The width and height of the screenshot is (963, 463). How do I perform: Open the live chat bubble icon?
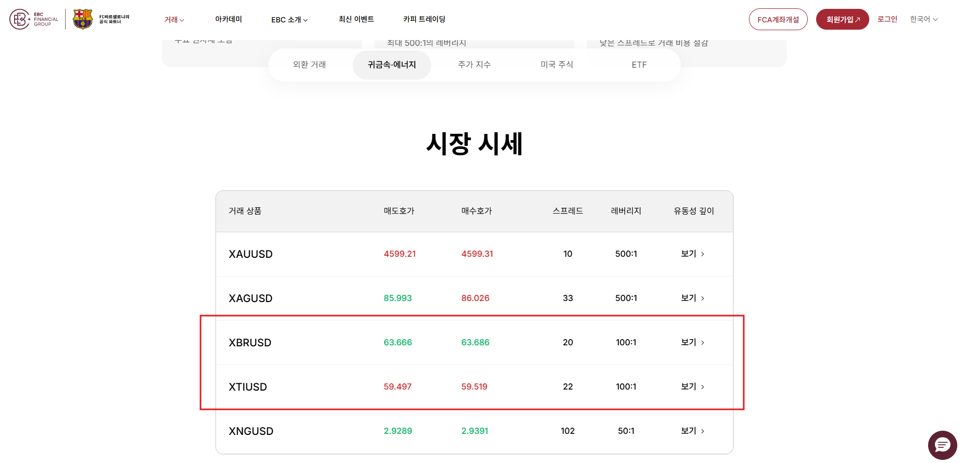[942, 445]
